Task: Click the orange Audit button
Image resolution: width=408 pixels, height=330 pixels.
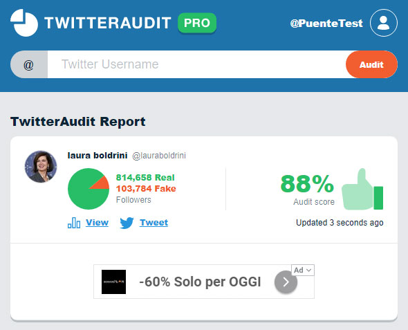Action: [x=371, y=64]
